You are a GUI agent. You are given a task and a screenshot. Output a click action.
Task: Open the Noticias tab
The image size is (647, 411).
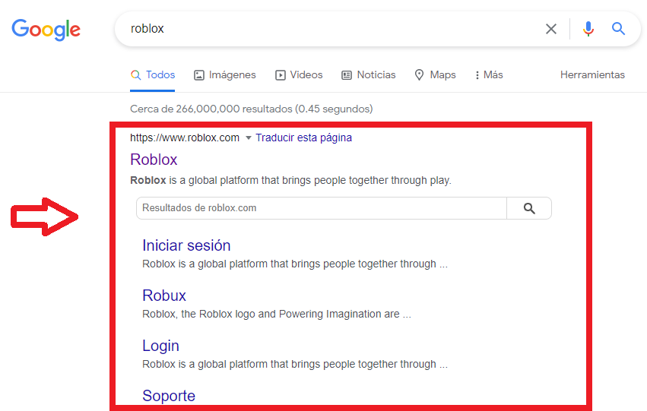(369, 74)
